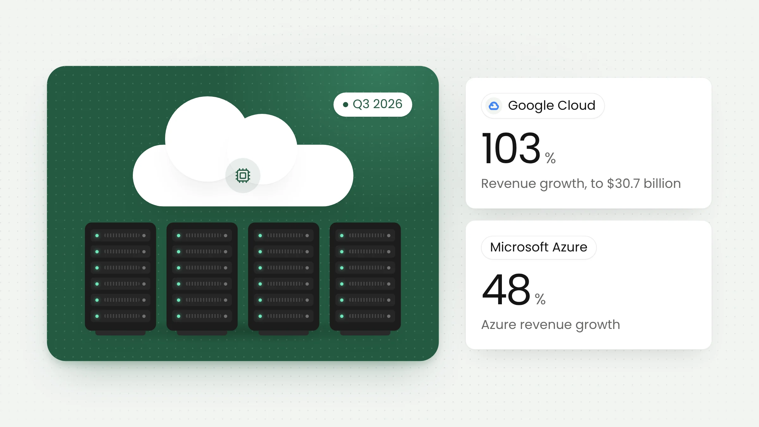
Task: Click the Q3 2026 badge
Action: point(373,104)
